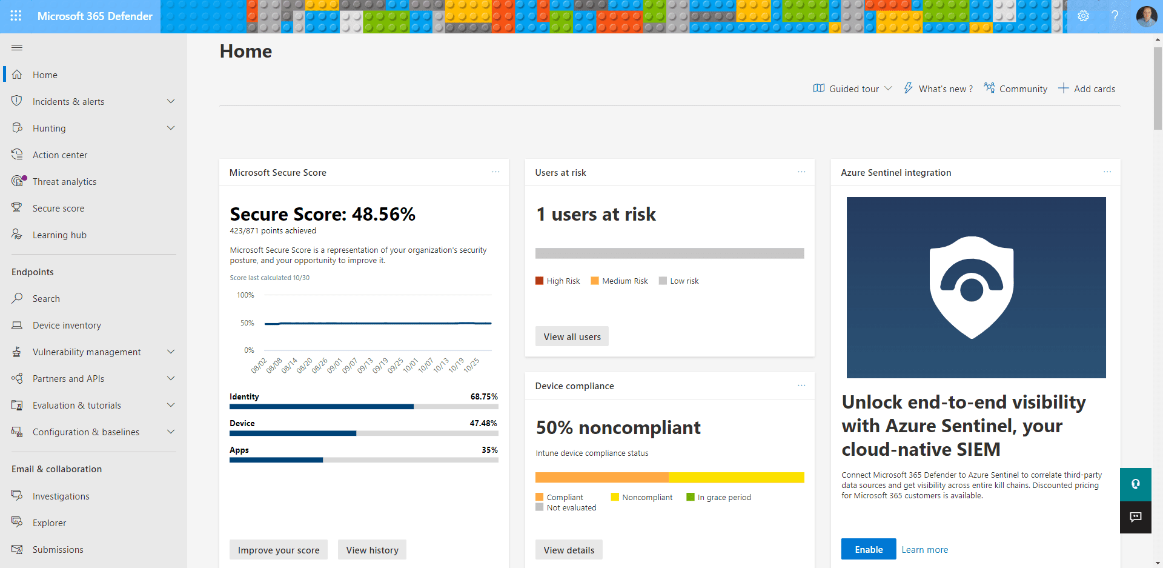Open Threat analytics from the sidebar
1163x568 pixels.
click(65, 181)
